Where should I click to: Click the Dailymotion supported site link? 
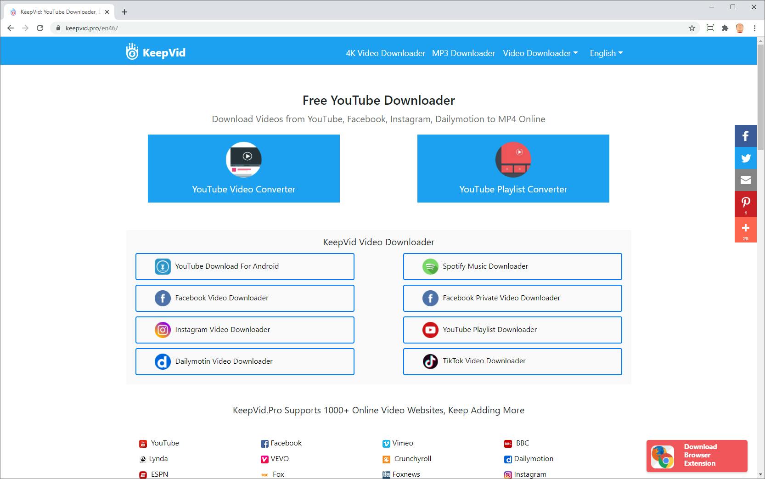coord(534,459)
